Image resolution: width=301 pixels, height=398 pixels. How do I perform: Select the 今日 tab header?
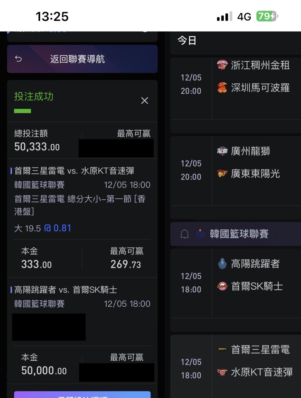tap(187, 41)
